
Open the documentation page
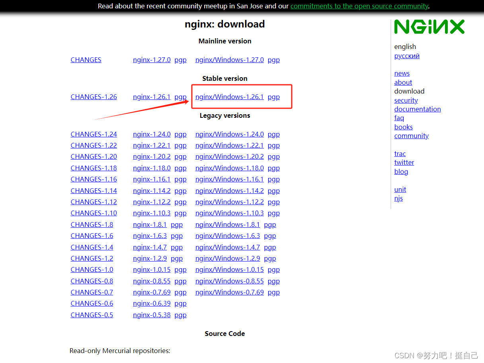click(418, 109)
